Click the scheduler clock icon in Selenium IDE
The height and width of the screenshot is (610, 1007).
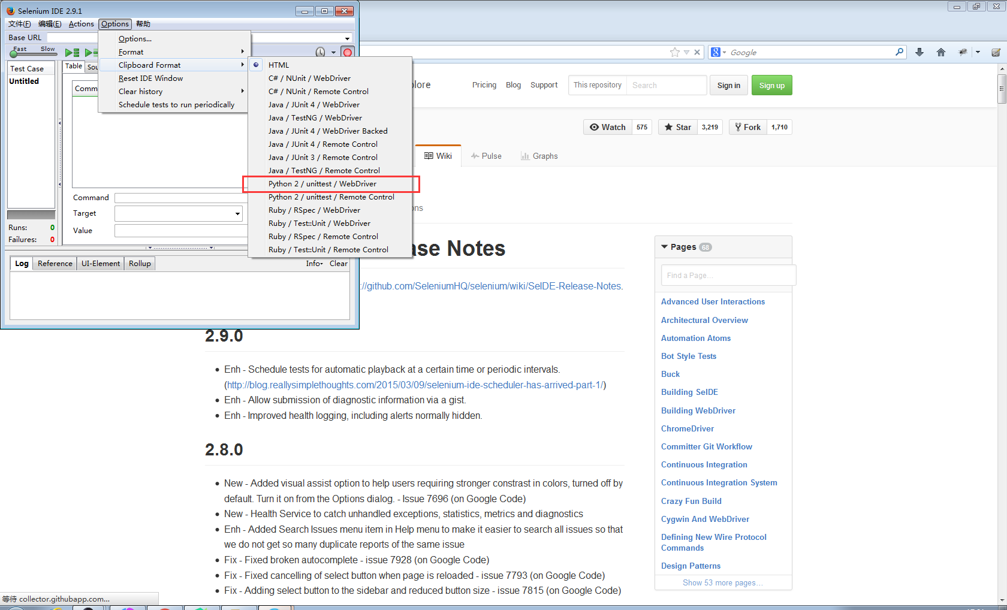click(321, 52)
